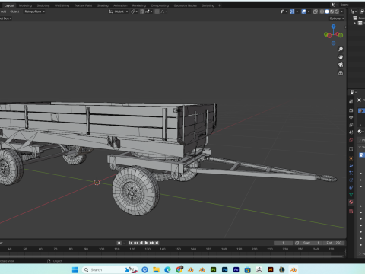This screenshot has height=274, width=365.
Task: Switch to the Sculpting workspace tab
Action: pos(43,5)
